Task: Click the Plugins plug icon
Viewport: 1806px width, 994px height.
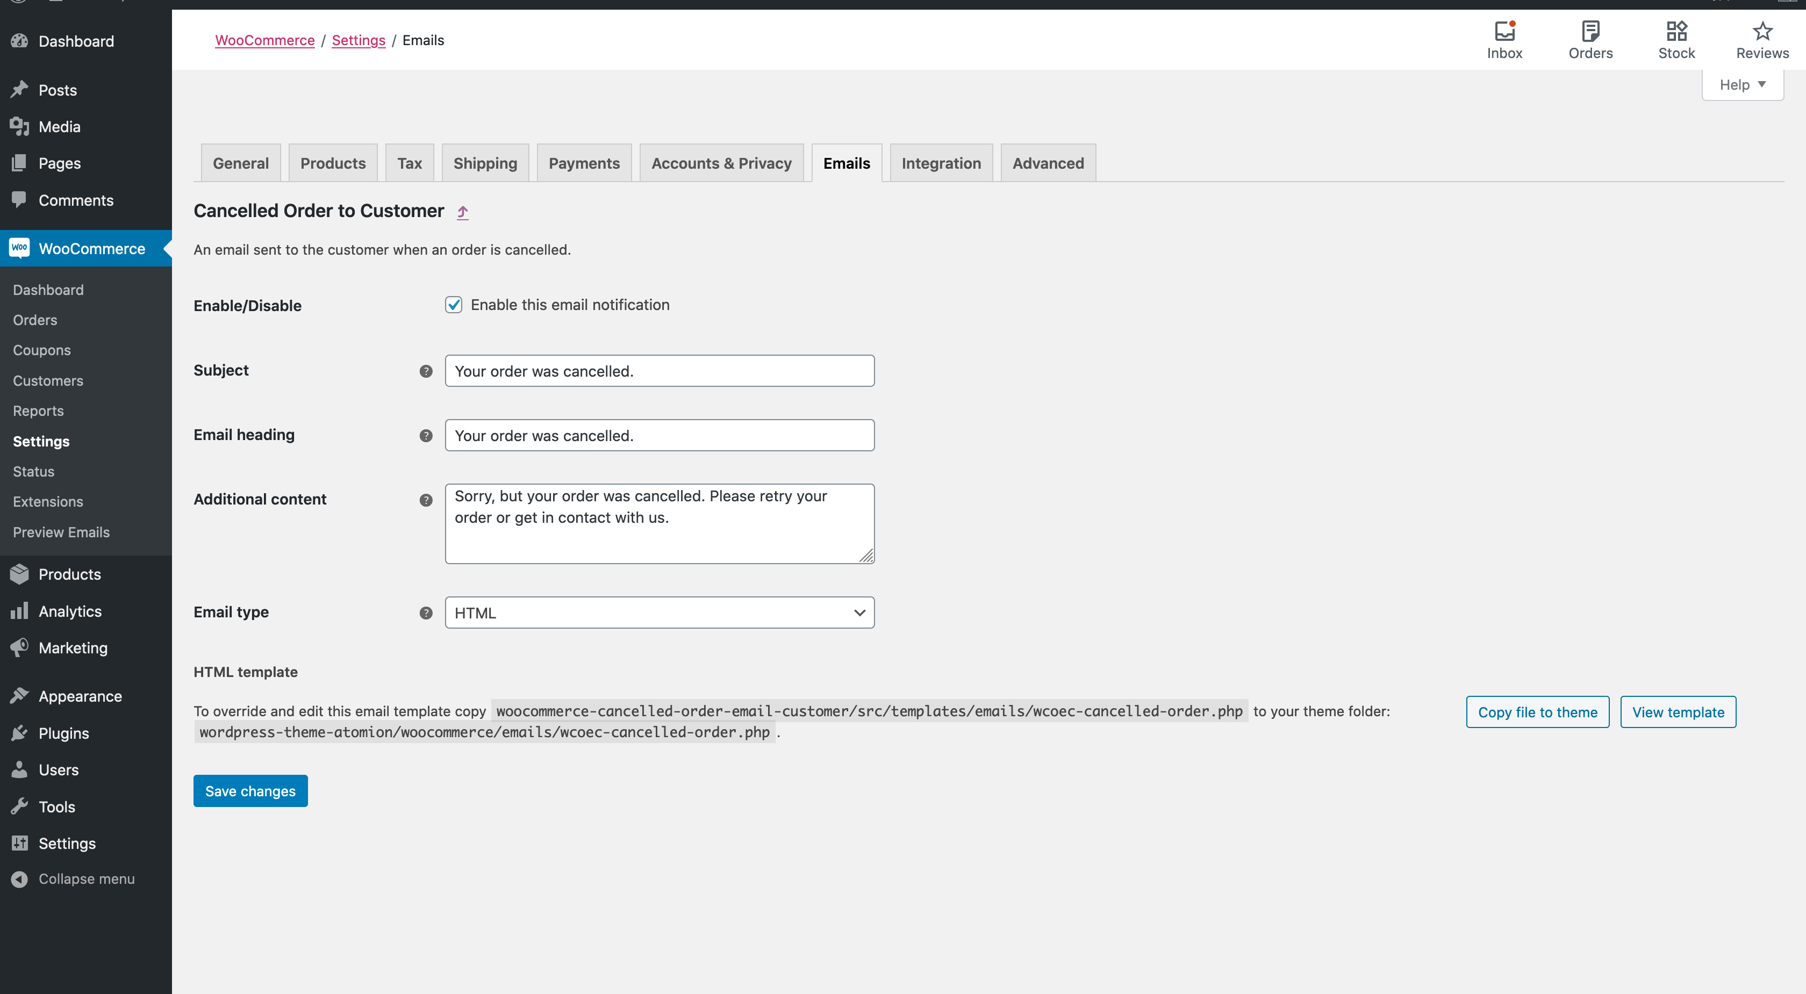Action: tap(20, 732)
